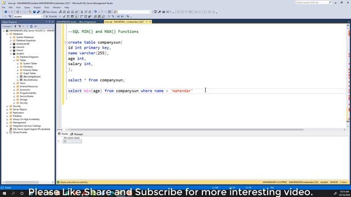The image size is (351, 197).
Task: Click the Undo arrow toolbar icon
Action: [x=95, y=12]
